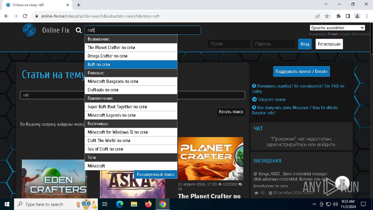The image size is (373, 210).
Task: Open the notifications center icon
Action: coord(363,204)
